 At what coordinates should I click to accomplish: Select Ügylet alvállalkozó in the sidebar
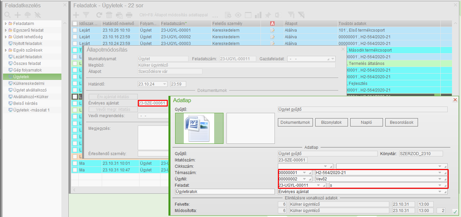tap(30, 90)
